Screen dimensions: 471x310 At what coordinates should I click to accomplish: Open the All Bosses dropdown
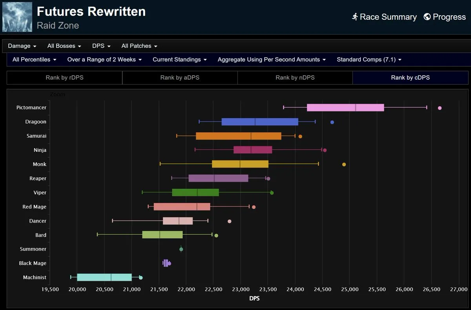(x=64, y=46)
